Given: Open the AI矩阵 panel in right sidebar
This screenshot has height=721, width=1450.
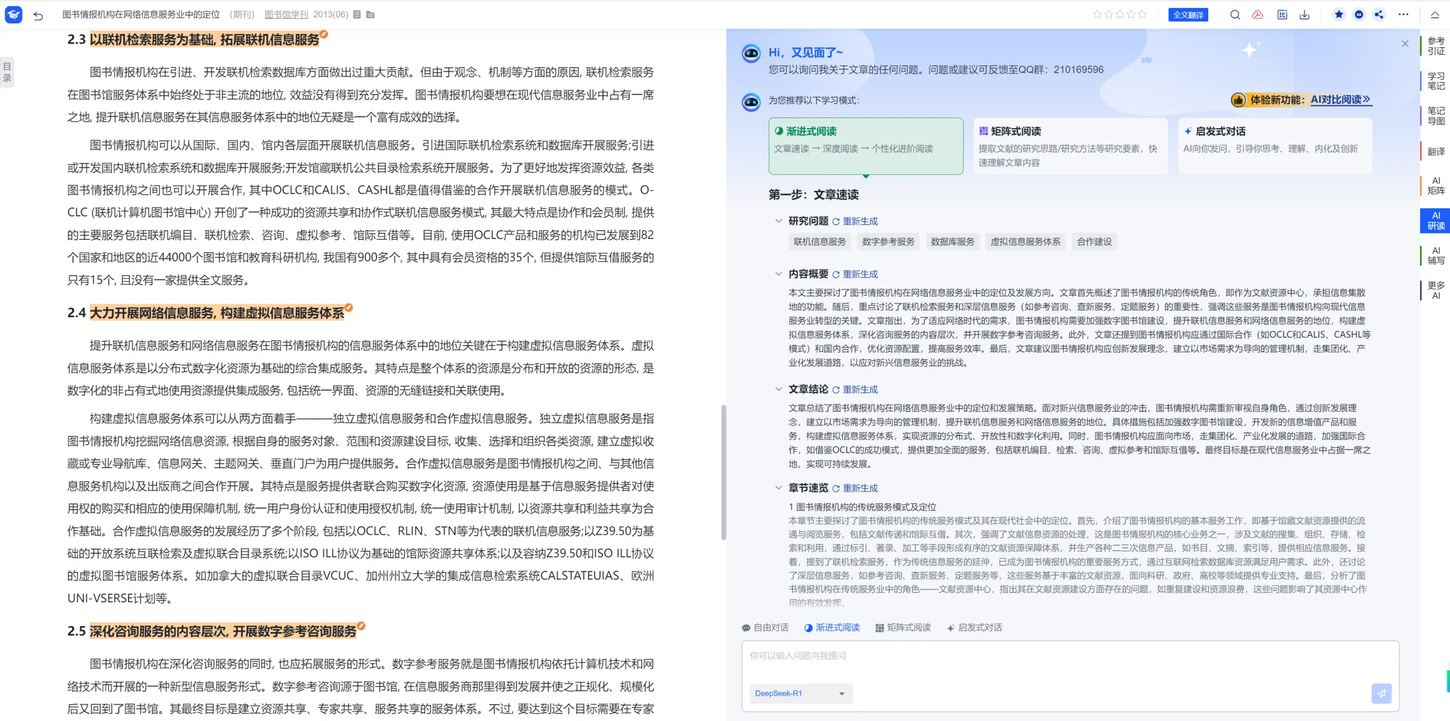Looking at the screenshot, I should click(1435, 186).
